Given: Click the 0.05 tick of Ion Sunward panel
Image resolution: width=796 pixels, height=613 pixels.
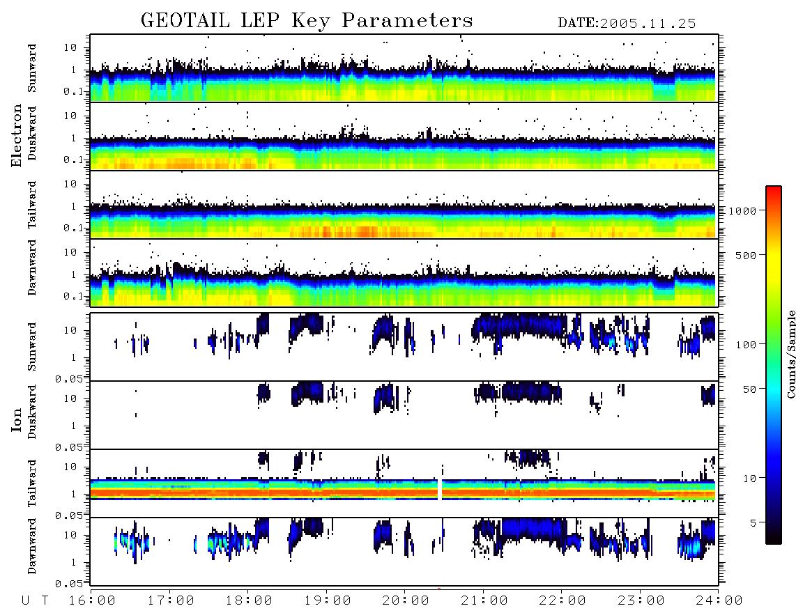Looking at the screenshot, I should [x=69, y=378].
